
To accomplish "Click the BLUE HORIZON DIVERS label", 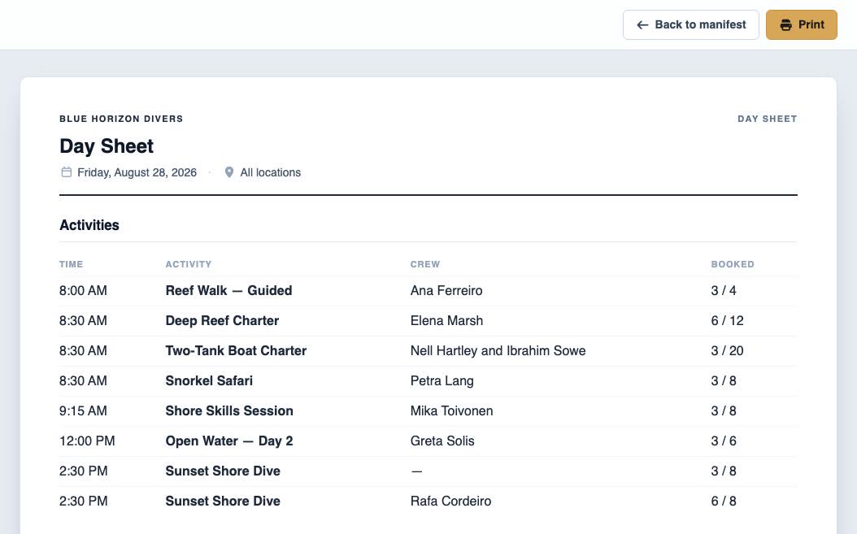I will [121, 119].
